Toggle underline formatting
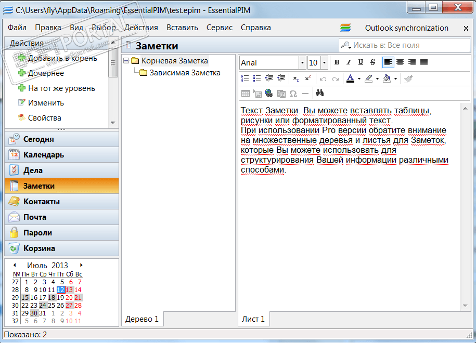 pyautogui.click(x=361, y=62)
